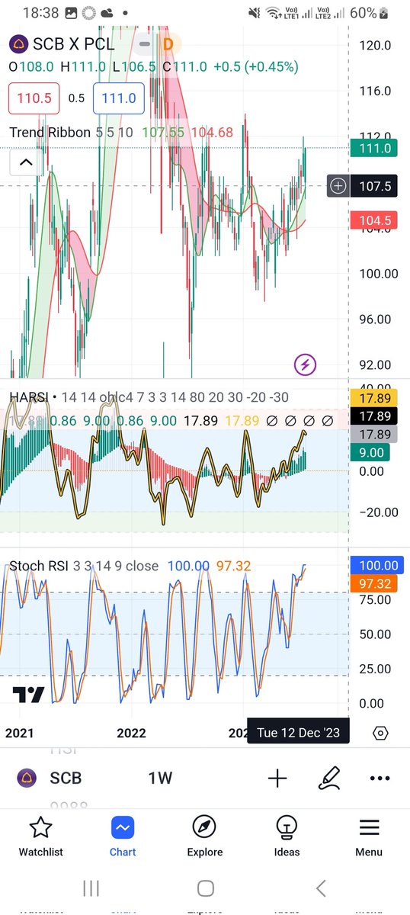Change the 1W timeframe interval
Viewport: 410px width, 915px height.
click(160, 779)
